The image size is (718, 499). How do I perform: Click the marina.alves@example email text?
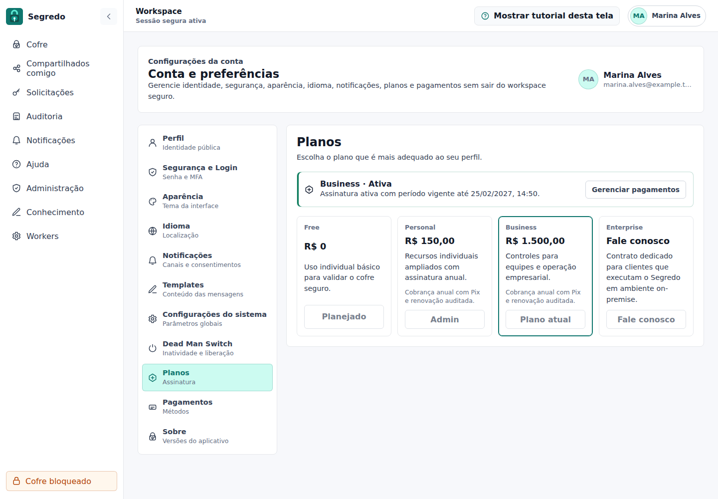[x=647, y=85]
